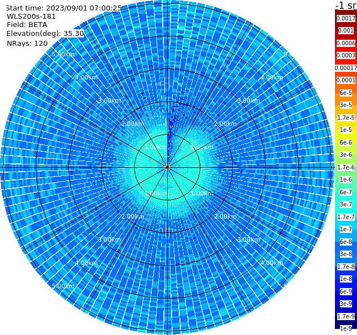Select the 1e-9 colorbar bottom label

pyautogui.click(x=346, y=328)
